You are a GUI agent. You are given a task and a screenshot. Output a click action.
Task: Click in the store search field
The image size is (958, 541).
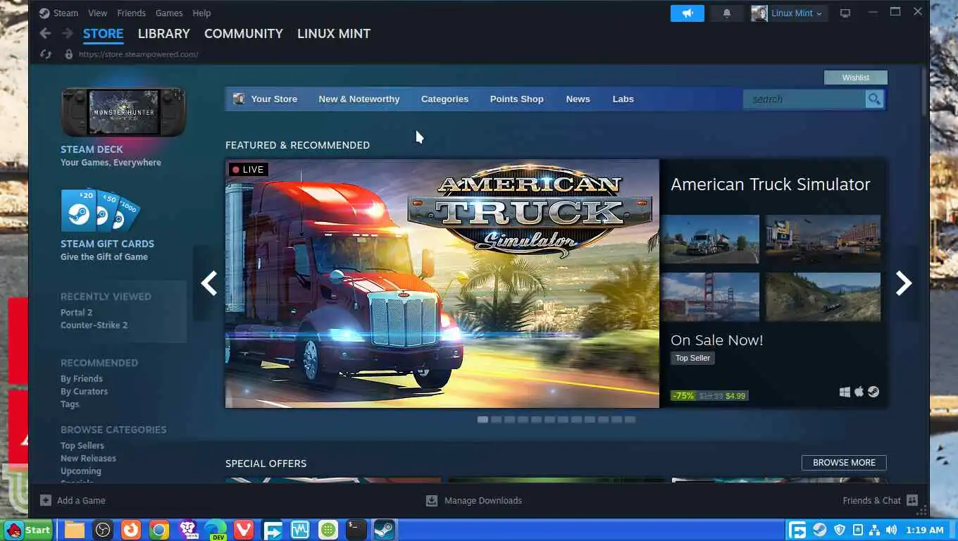pos(804,99)
